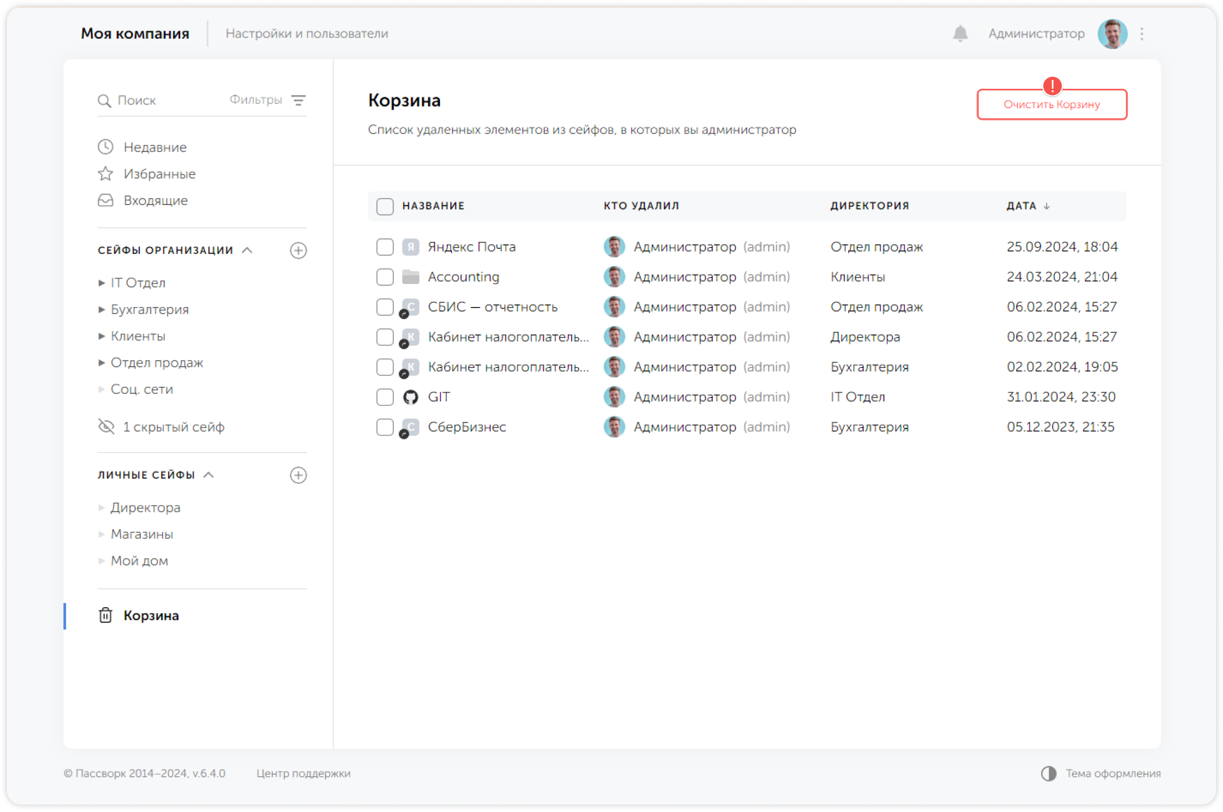
Task: Tick the СберБизнес row checkbox
Action: click(385, 427)
